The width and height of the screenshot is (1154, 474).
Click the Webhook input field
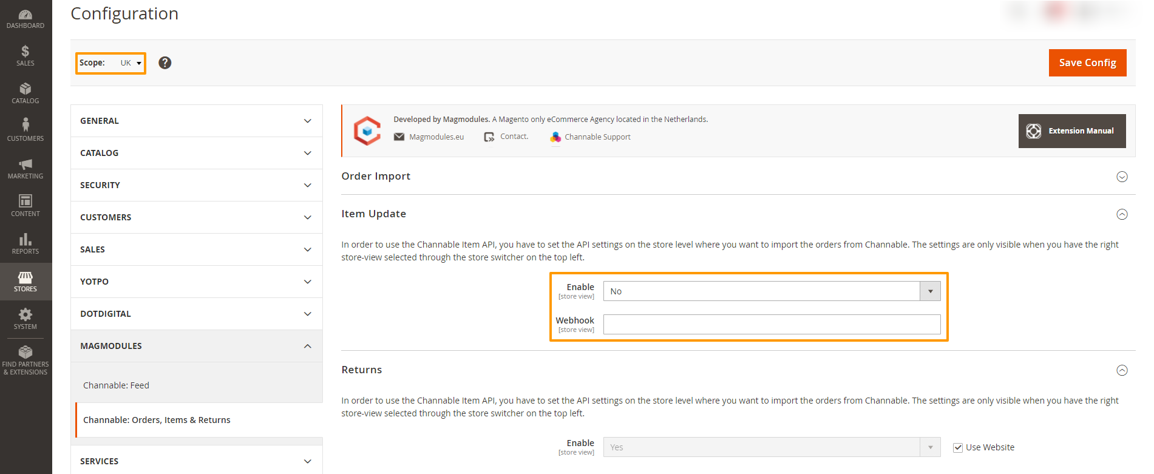[772, 324]
